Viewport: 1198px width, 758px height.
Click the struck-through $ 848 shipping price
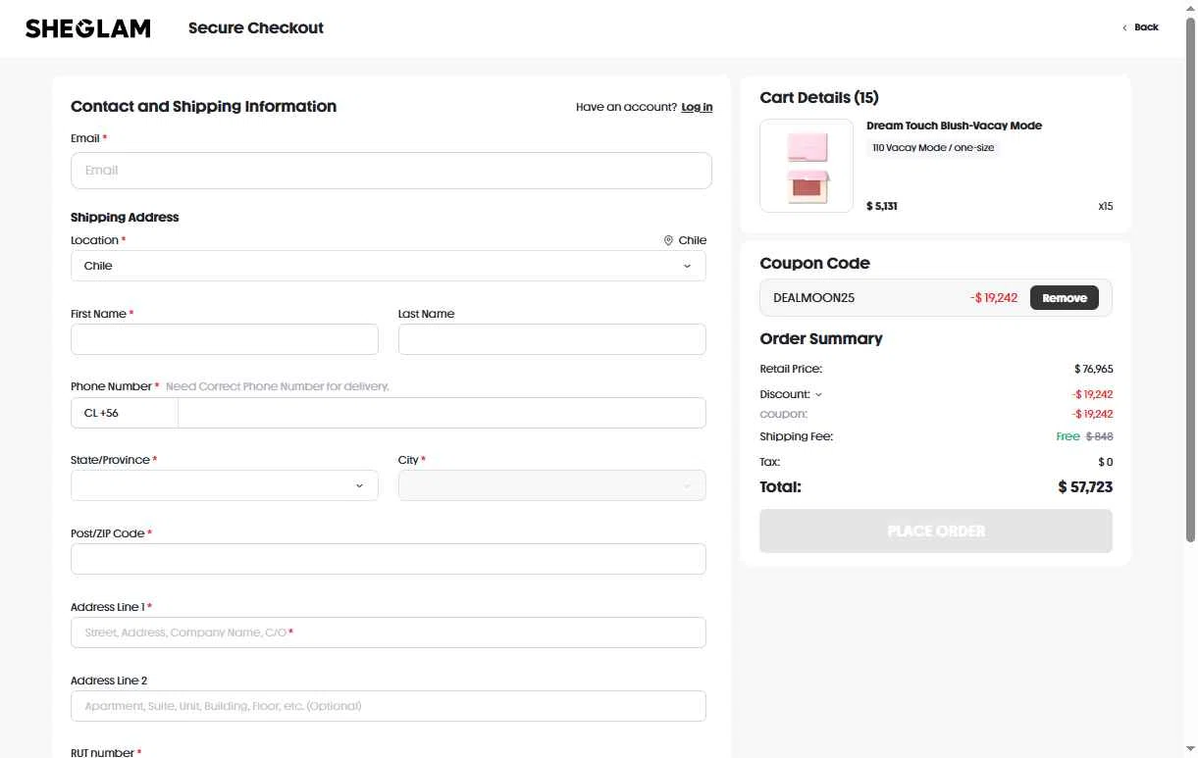[1099, 436]
